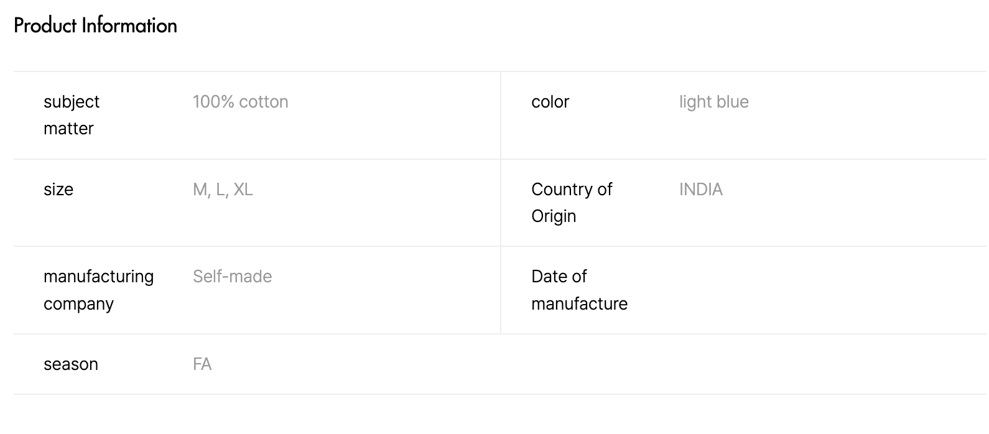989x434 pixels.
Task: Click the Self-made value text
Action: pos(232,277)
